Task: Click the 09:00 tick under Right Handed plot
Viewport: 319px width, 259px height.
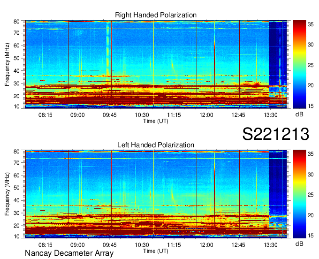Action: tap(77, 115)
